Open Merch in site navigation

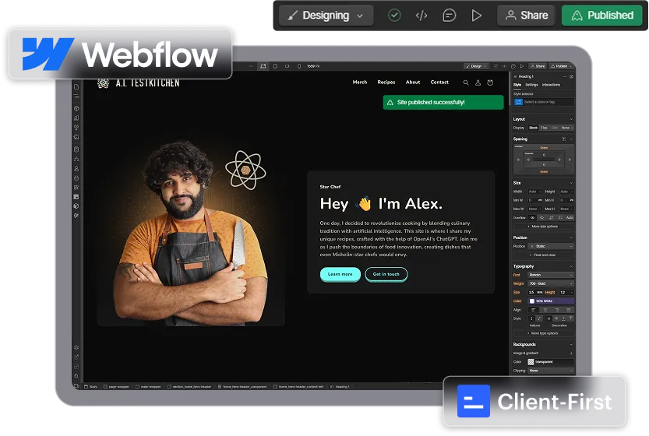360,83
